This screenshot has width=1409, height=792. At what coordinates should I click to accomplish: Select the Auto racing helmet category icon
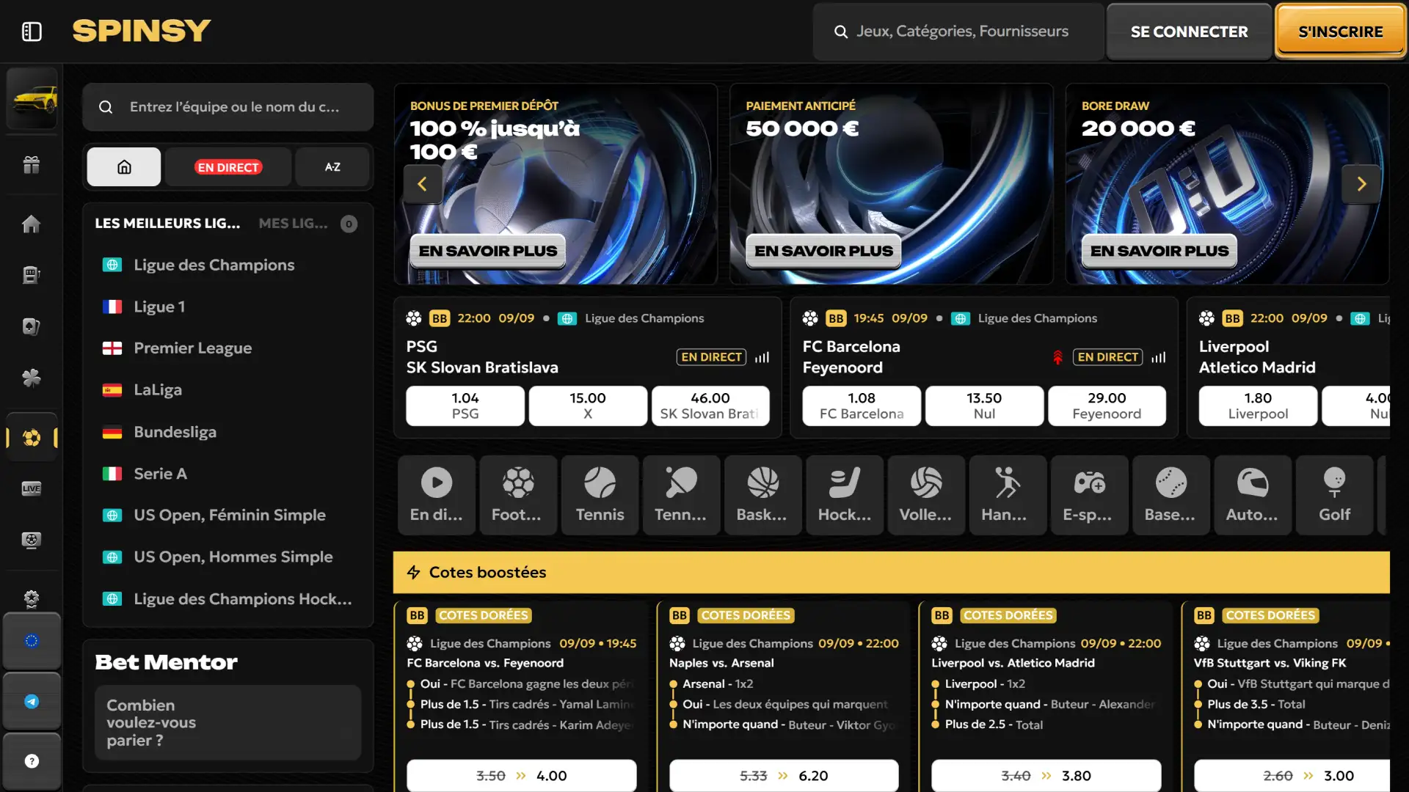click(x=1253, y=495)
